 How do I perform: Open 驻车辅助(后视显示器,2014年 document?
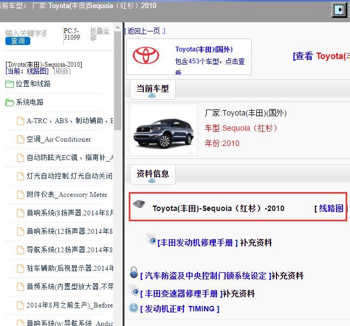pyautogui.click(x=70, y=268)
